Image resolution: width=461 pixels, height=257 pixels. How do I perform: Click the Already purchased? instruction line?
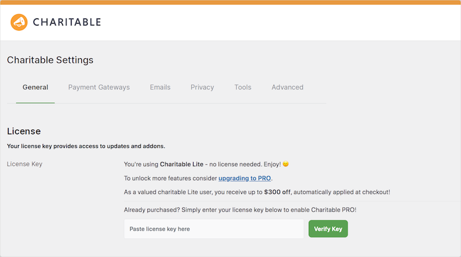[x=240, y=210]
